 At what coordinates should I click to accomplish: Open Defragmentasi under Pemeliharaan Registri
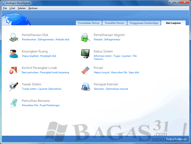coord(112,39)
